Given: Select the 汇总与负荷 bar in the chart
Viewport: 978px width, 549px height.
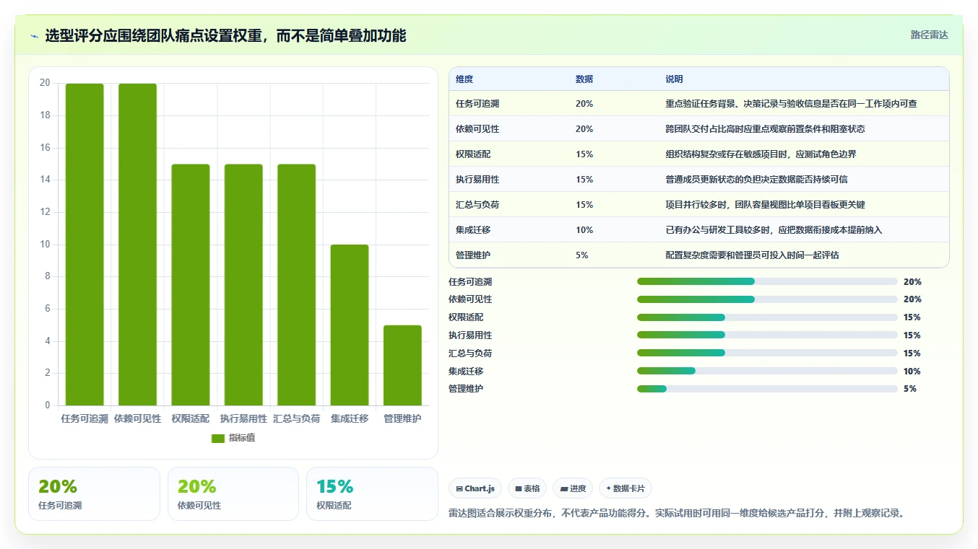Looking at the screenshot, I should [x=296, y=285].
